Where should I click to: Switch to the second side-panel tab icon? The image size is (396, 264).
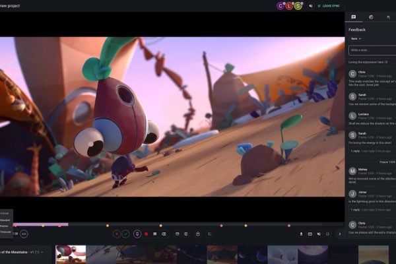click(371, 17)
